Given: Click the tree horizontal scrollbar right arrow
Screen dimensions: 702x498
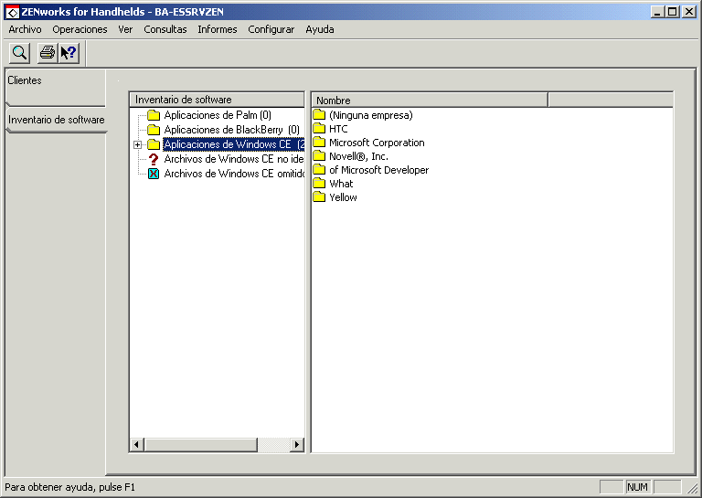Looking at the screenshot, I should click(x=296, y=445).
